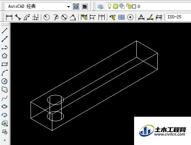
Task: Choose the Arc Length dimension tool
Action: (27, 17)
